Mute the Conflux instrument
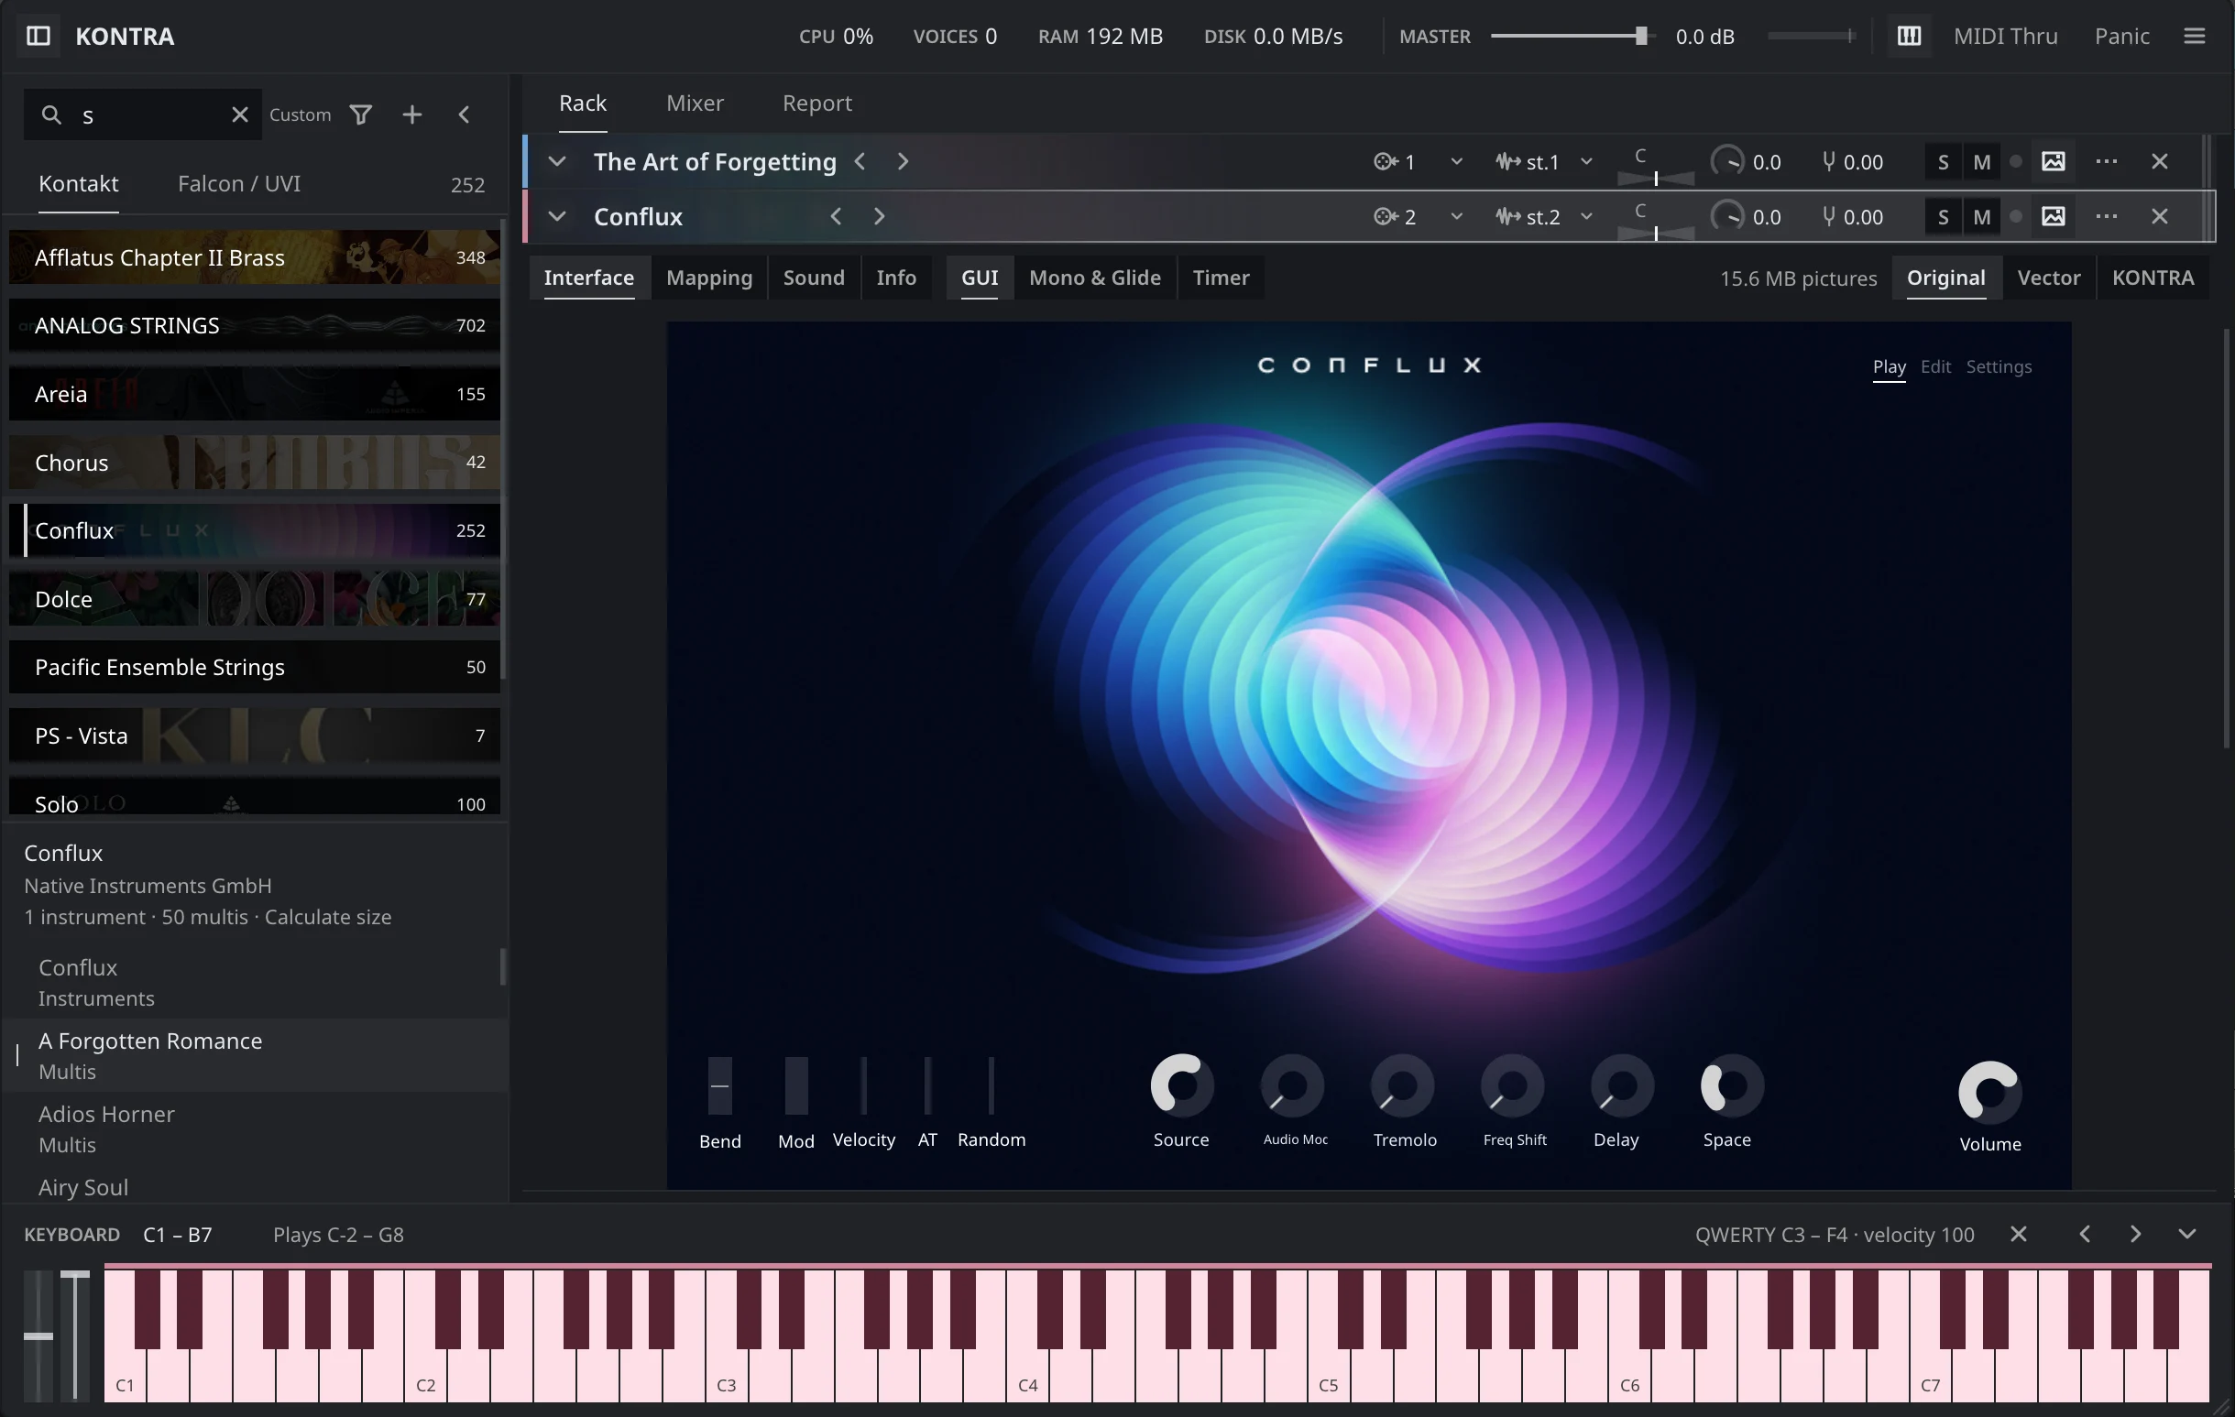 (x=1981, y=216)
